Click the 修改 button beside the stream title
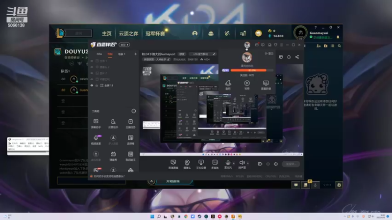392x220 pixels. [x=182, y=54]
